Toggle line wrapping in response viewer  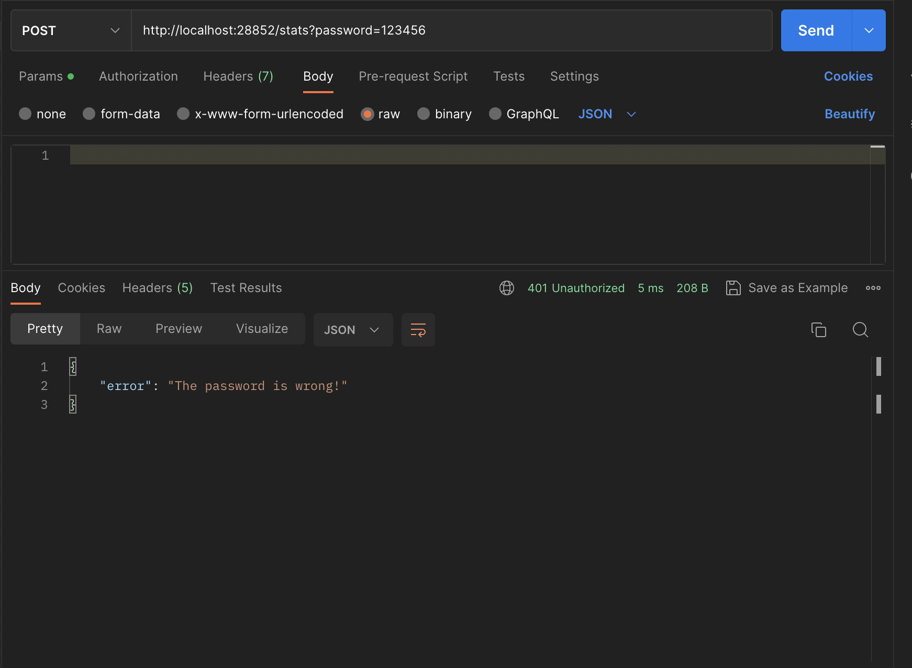418,330
